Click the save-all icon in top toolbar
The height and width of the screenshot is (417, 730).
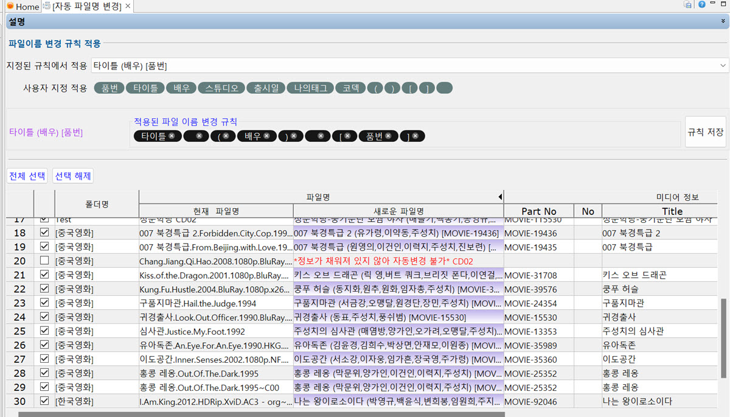(688, 5)
